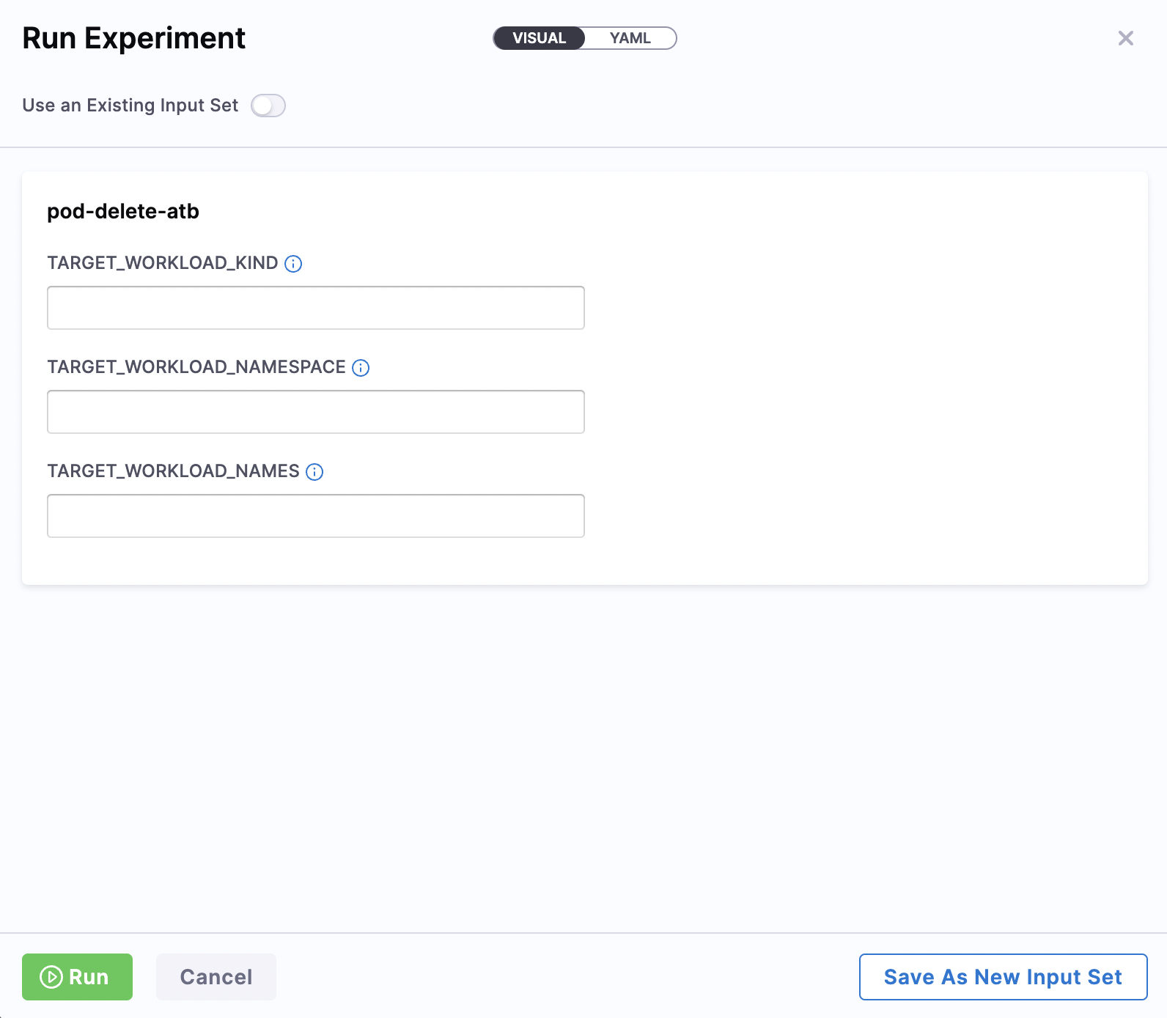Image resolution: width=1167 pixels, height=1018 pixels.
Task: Cancel the experiment run
Action: 216,977
